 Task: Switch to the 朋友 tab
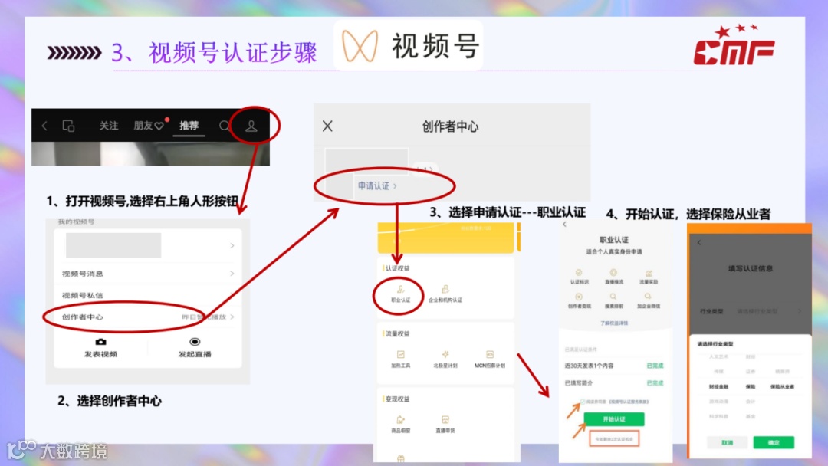149,126
